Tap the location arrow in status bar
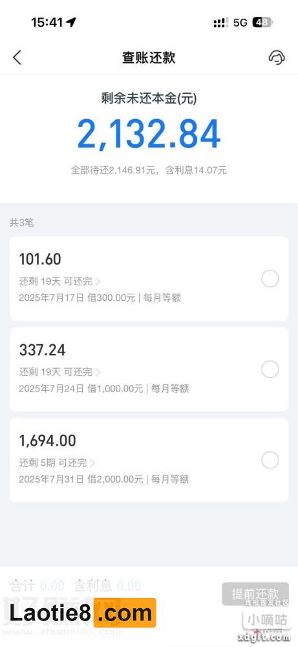 71,22
